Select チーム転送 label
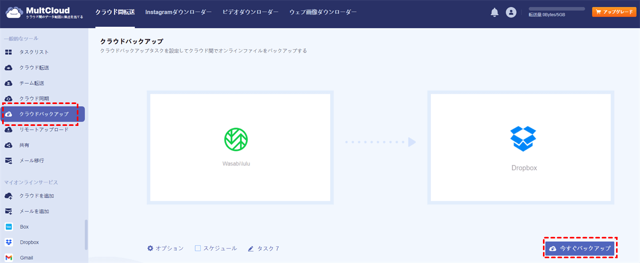This screenshot has width=640, height=263. [32, 83]
